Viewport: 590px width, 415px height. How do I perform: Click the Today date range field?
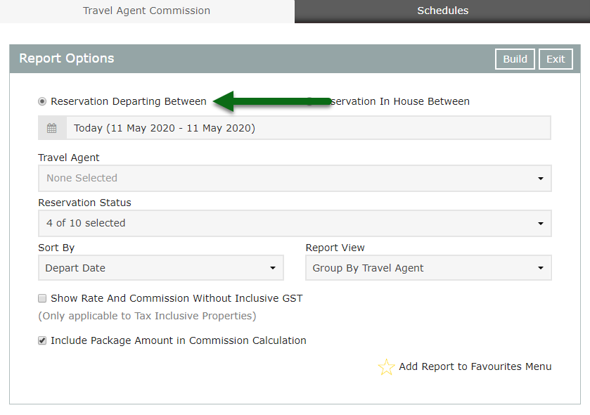(309, 128)
